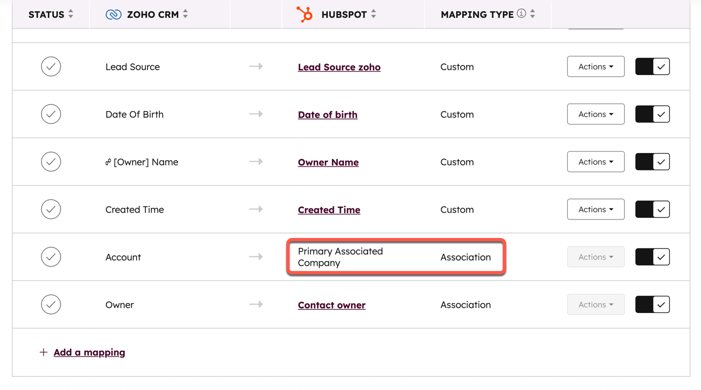Click the Account field name in Zoho column

point(123,257)
